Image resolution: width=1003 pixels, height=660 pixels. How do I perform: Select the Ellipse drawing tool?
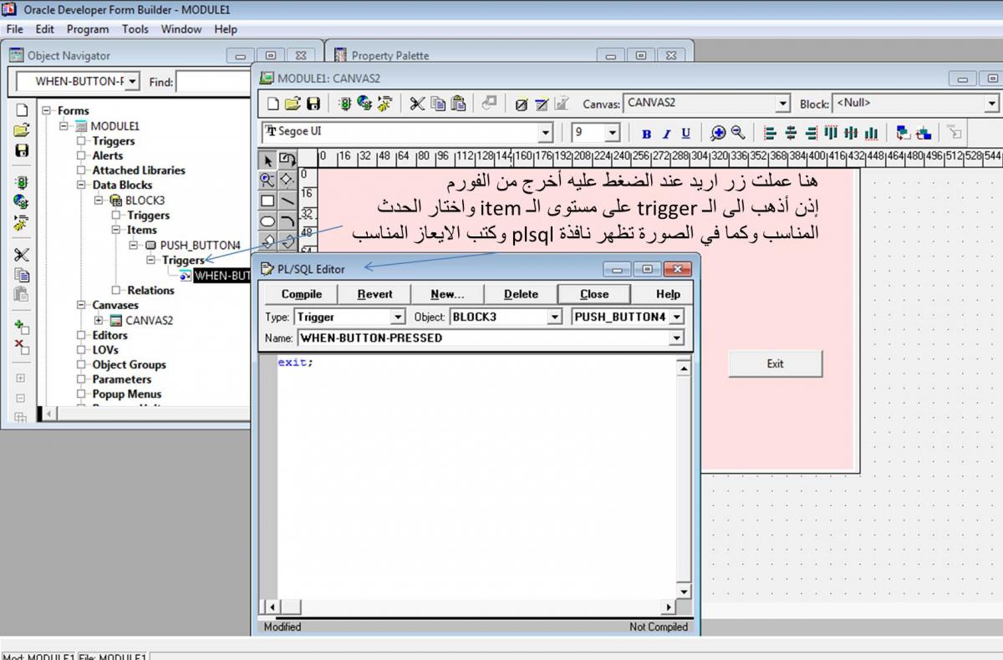267,221
